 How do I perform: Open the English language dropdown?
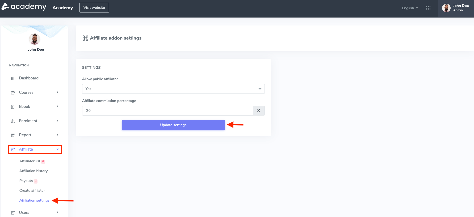(x=410, y=8)
